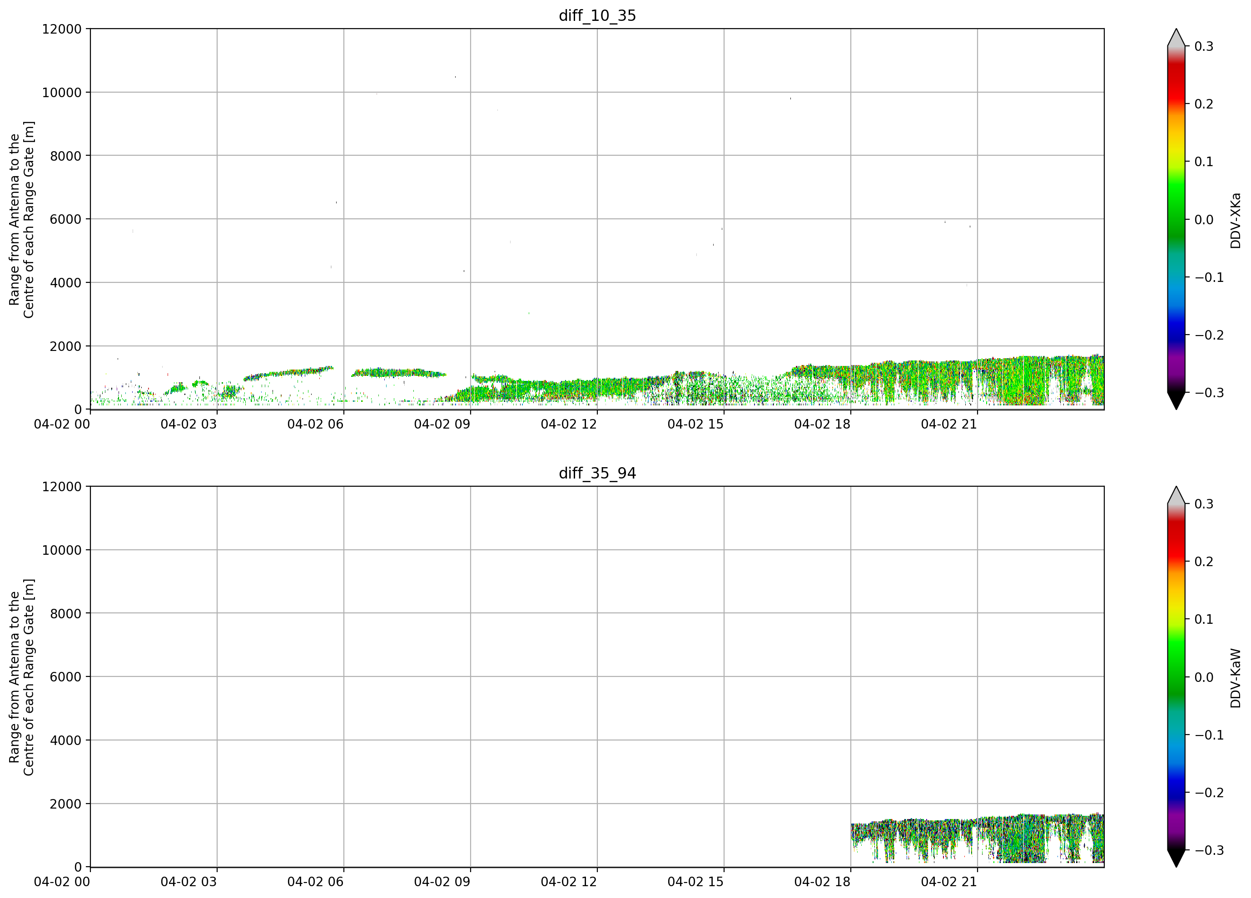Click the y-axis range label of diff_10_35
1251x898 pixels.
point(21,219)
